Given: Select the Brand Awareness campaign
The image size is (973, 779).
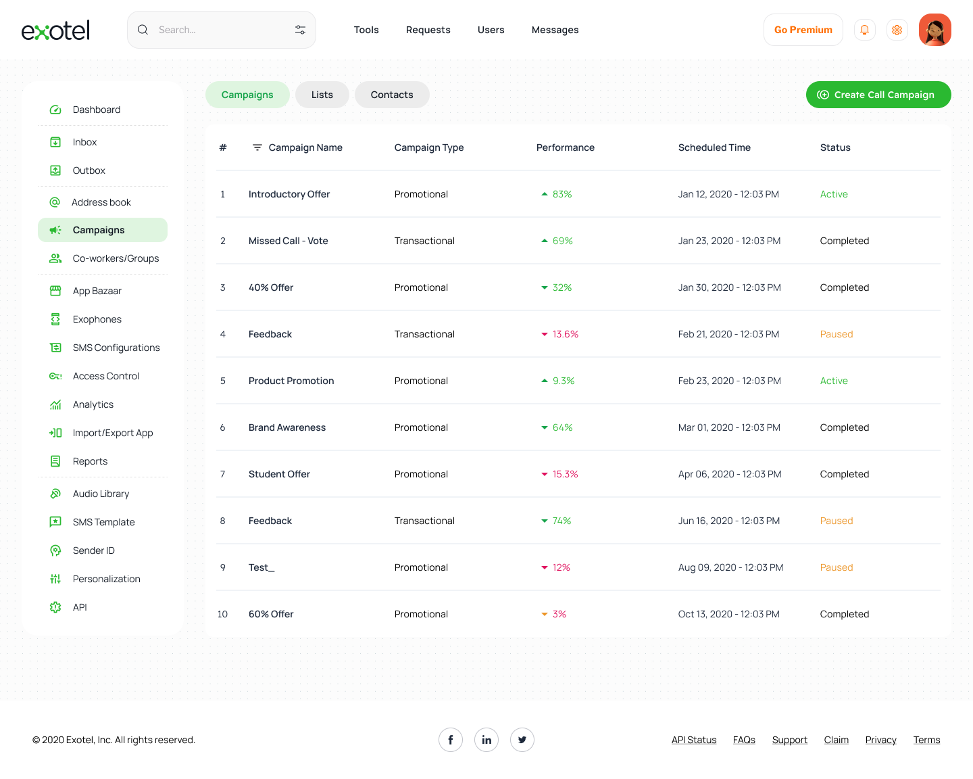Looking at the screenshot, I should [287, 427].
